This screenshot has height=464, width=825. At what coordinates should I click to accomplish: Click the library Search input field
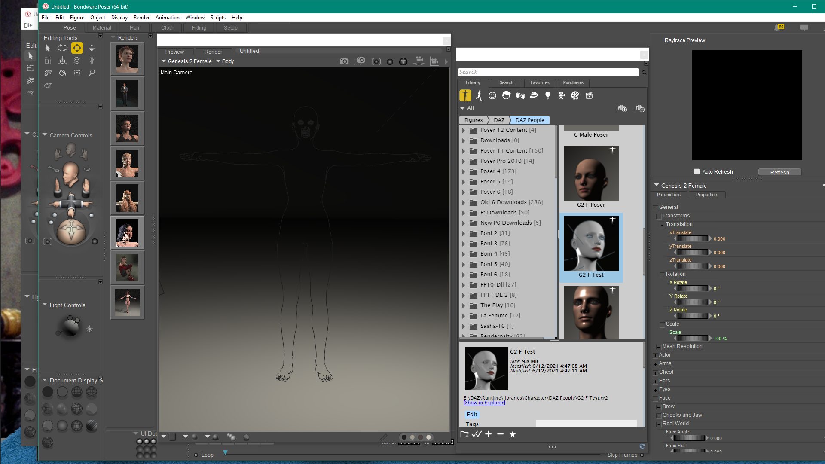tap(548, 72)
